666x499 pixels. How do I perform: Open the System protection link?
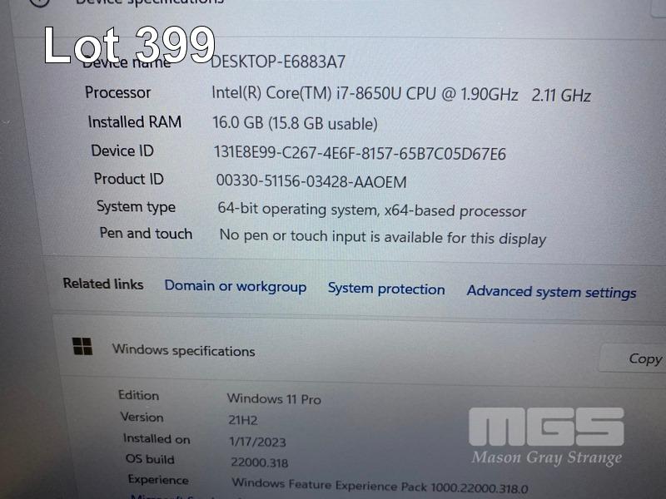coord(386,289)
